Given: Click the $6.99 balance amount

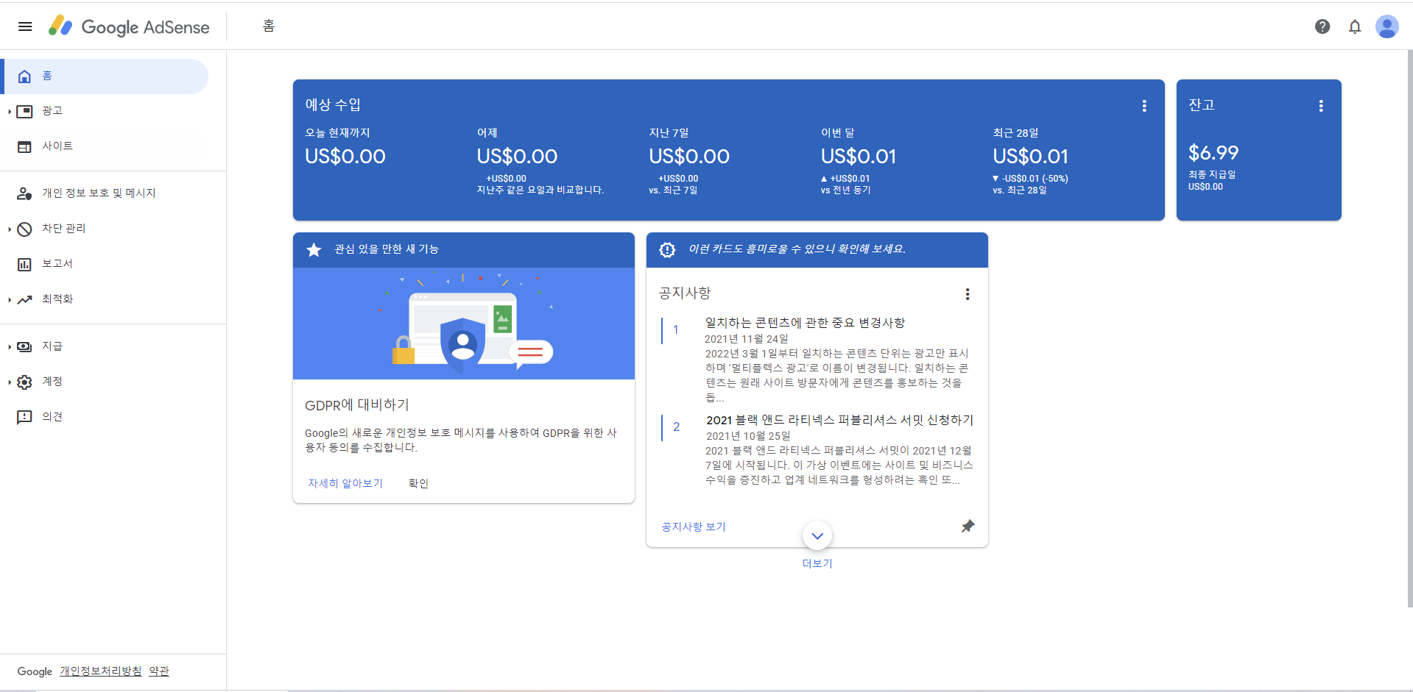Looking at the screenshot, I should [1213, 153].
